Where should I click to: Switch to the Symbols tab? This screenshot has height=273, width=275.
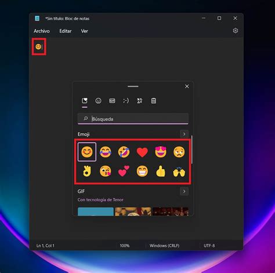coord(140,101)
